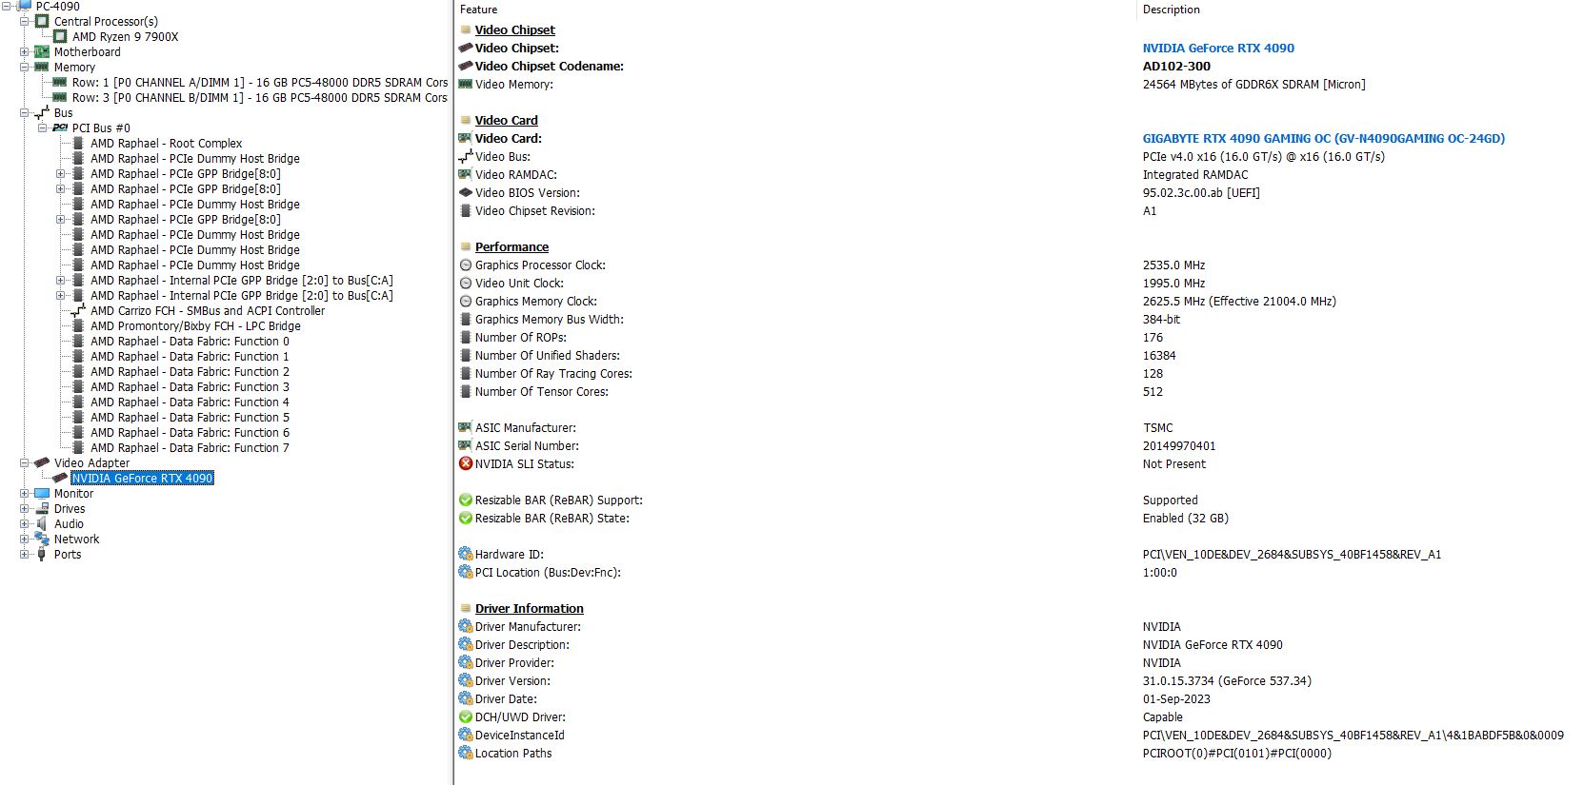Viewport: 1584px width, 785px height.
Task: Click the Graphics Processor Clock icon
Action: [x=466, y=265]
